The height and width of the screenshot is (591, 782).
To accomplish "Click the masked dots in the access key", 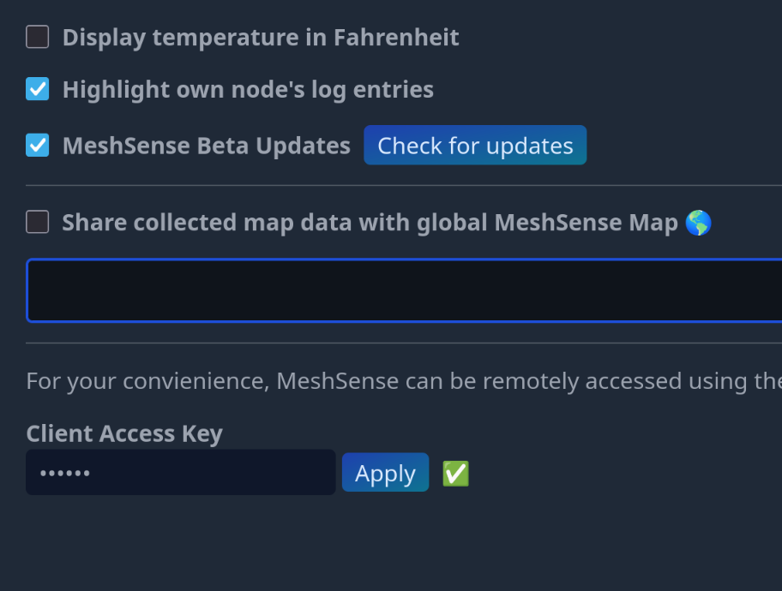I will pos(65,474).
